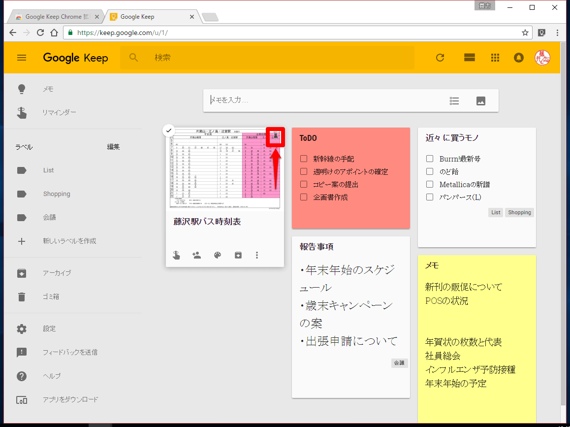This screenshot has height=427, width=570.
Task: Open the Chrome browser menu
Action: 557,33
